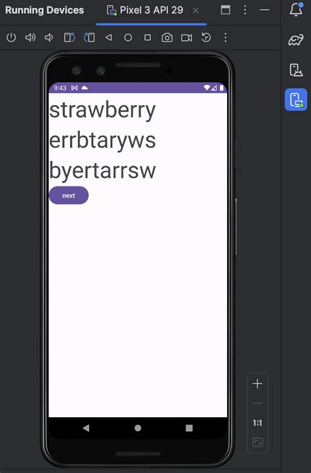This screenshot has height=473, width=311.
Task: Tap the purple next button
Action: tap(69, 195)
